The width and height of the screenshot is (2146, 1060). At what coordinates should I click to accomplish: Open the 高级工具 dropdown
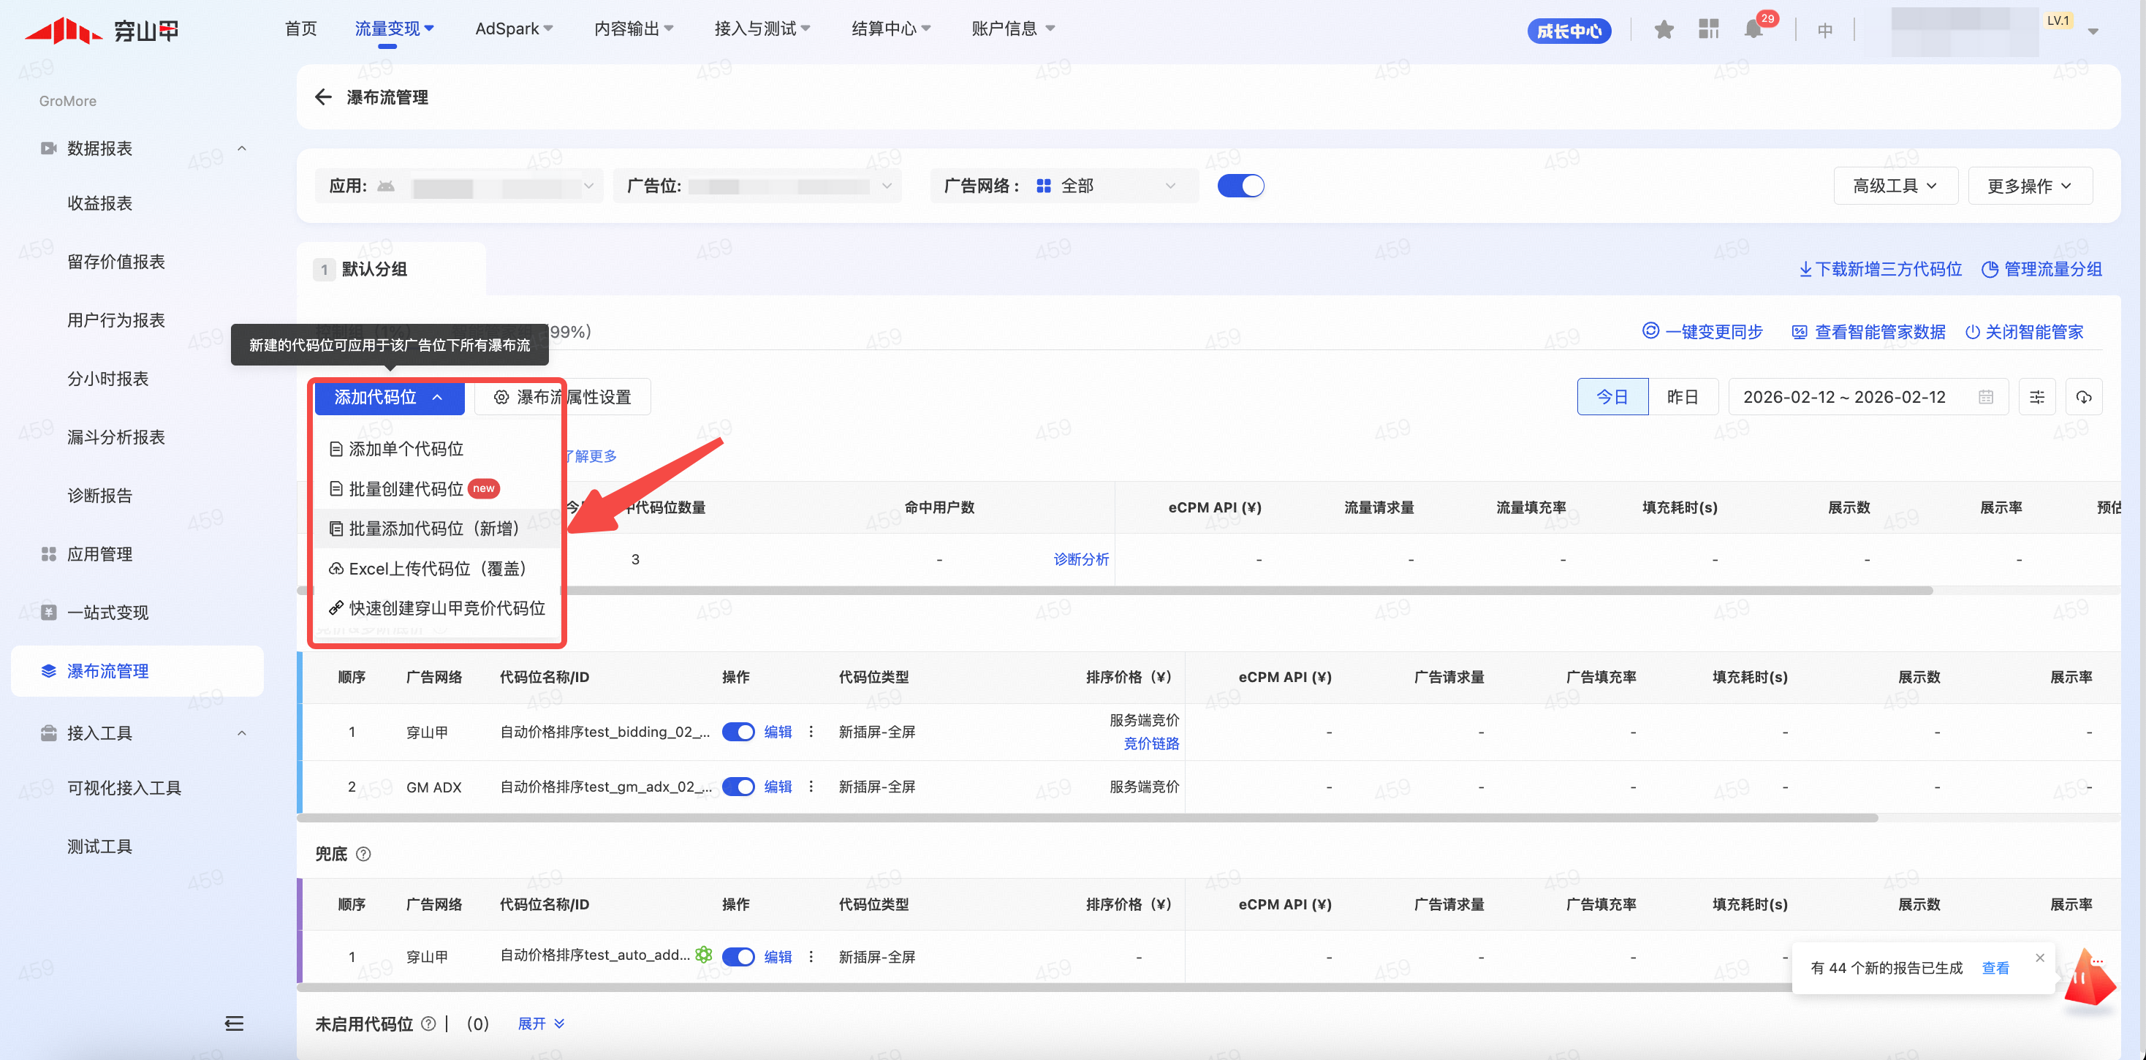(1894, 186)
